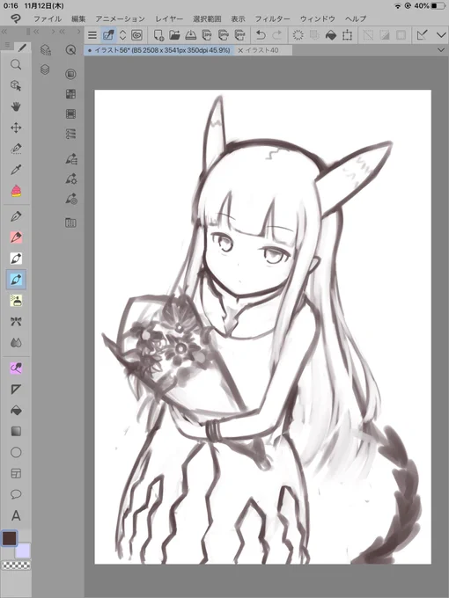Select the Pen nib tool
Viewport: 449px width, 598px height.
(x=16, y=216)
